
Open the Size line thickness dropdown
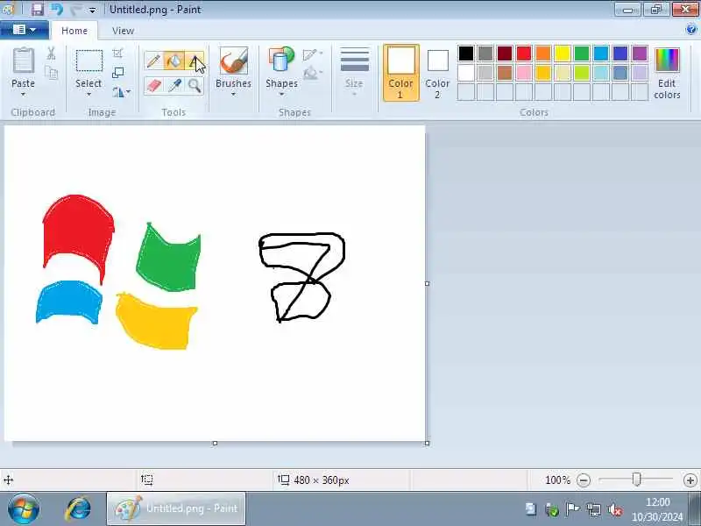coord(354,73)
